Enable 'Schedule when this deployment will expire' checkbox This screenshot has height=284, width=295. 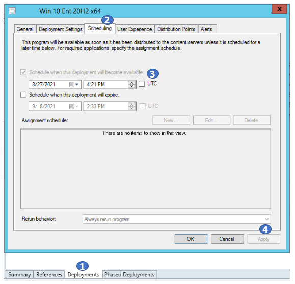23,95
